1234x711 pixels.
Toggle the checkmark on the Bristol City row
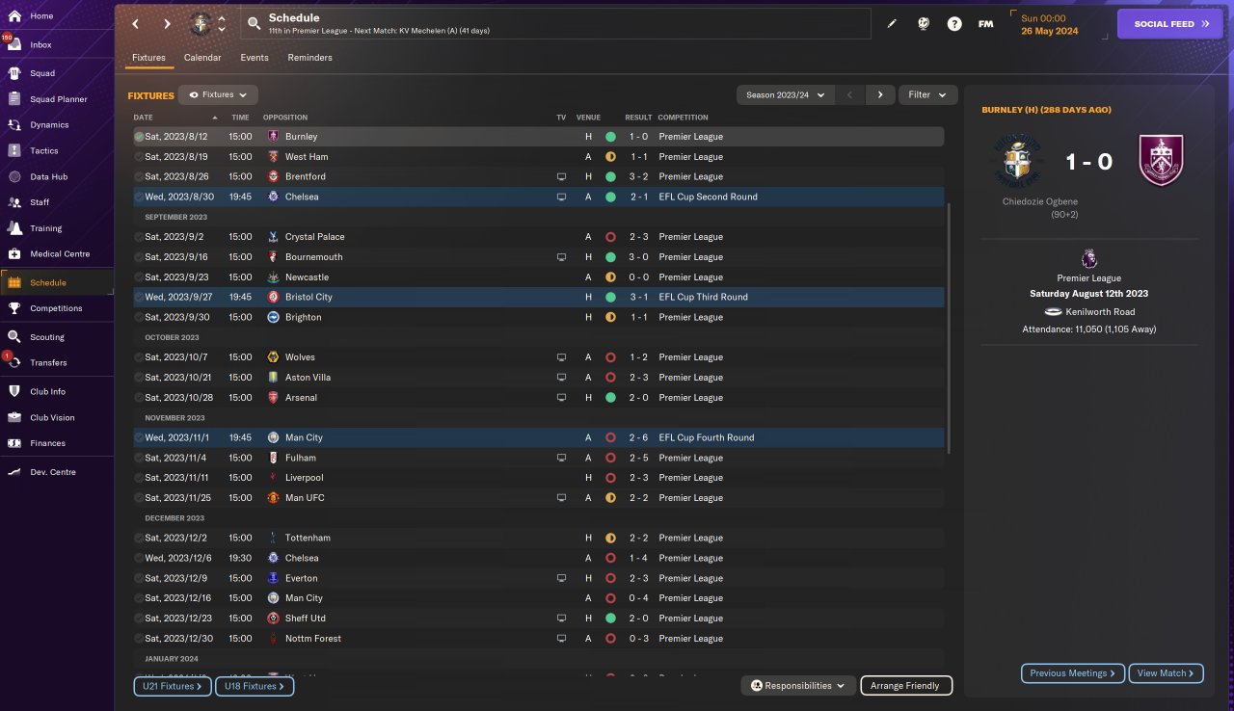point(139,297)
